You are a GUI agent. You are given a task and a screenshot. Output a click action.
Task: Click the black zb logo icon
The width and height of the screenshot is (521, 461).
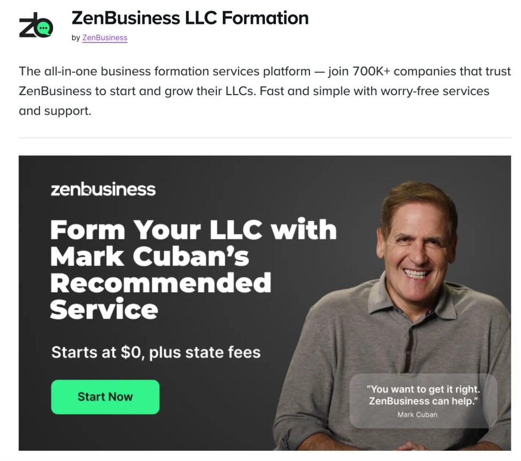(x=36, y=25)
